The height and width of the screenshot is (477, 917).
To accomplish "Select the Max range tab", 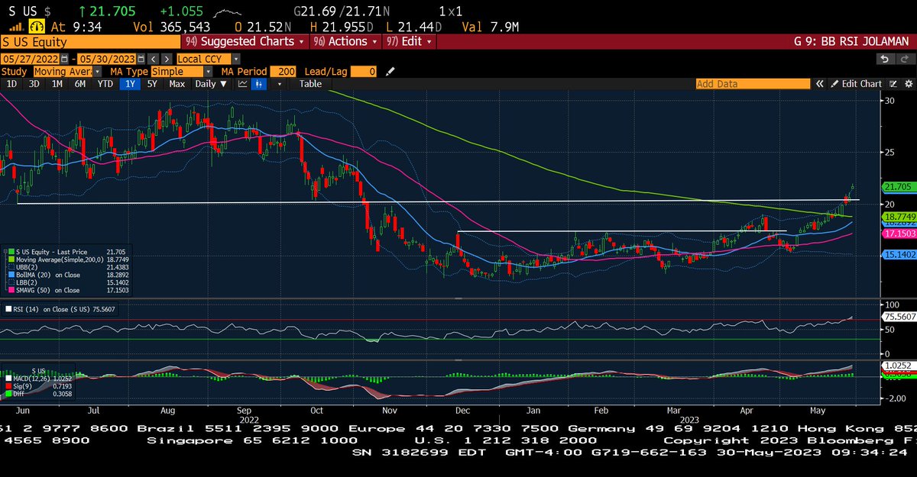I will click(x=177, y=84).
